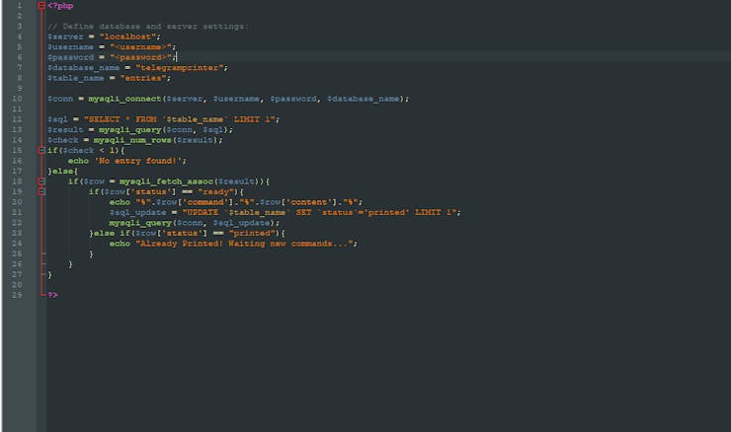Click line number 16 in the gutter
The image size is (731, 432).
pyautogui.click(x=17, y=161)
